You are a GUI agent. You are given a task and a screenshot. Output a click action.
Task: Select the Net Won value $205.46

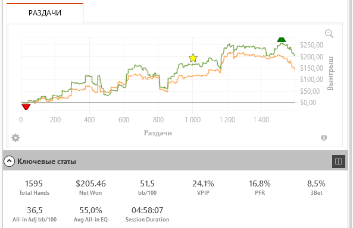90,183
